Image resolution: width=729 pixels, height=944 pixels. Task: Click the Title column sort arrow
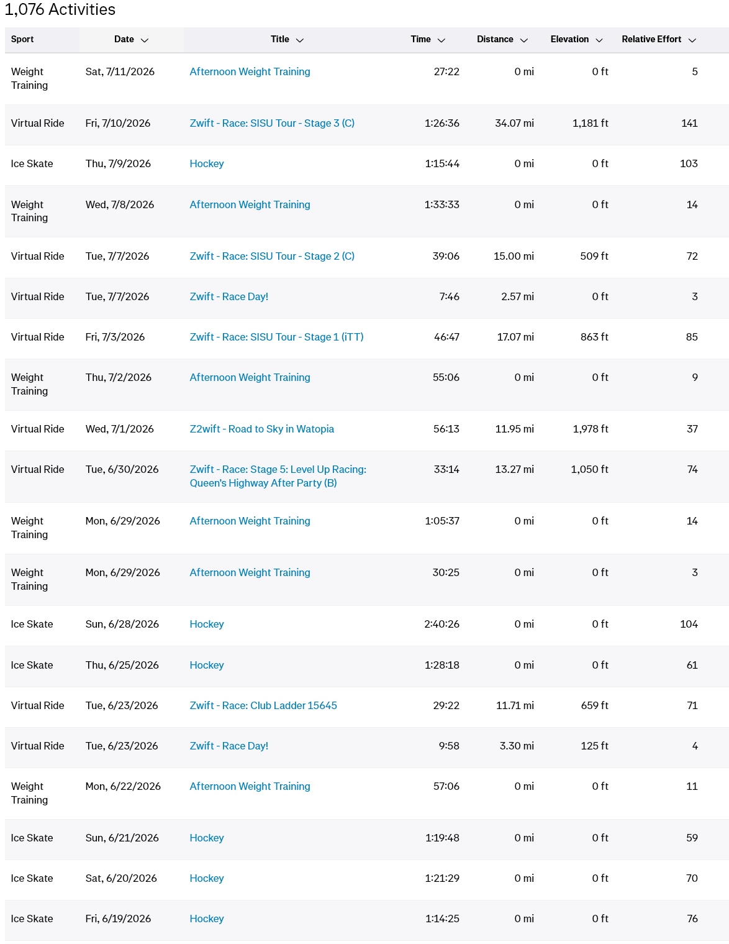pos(300,40)
